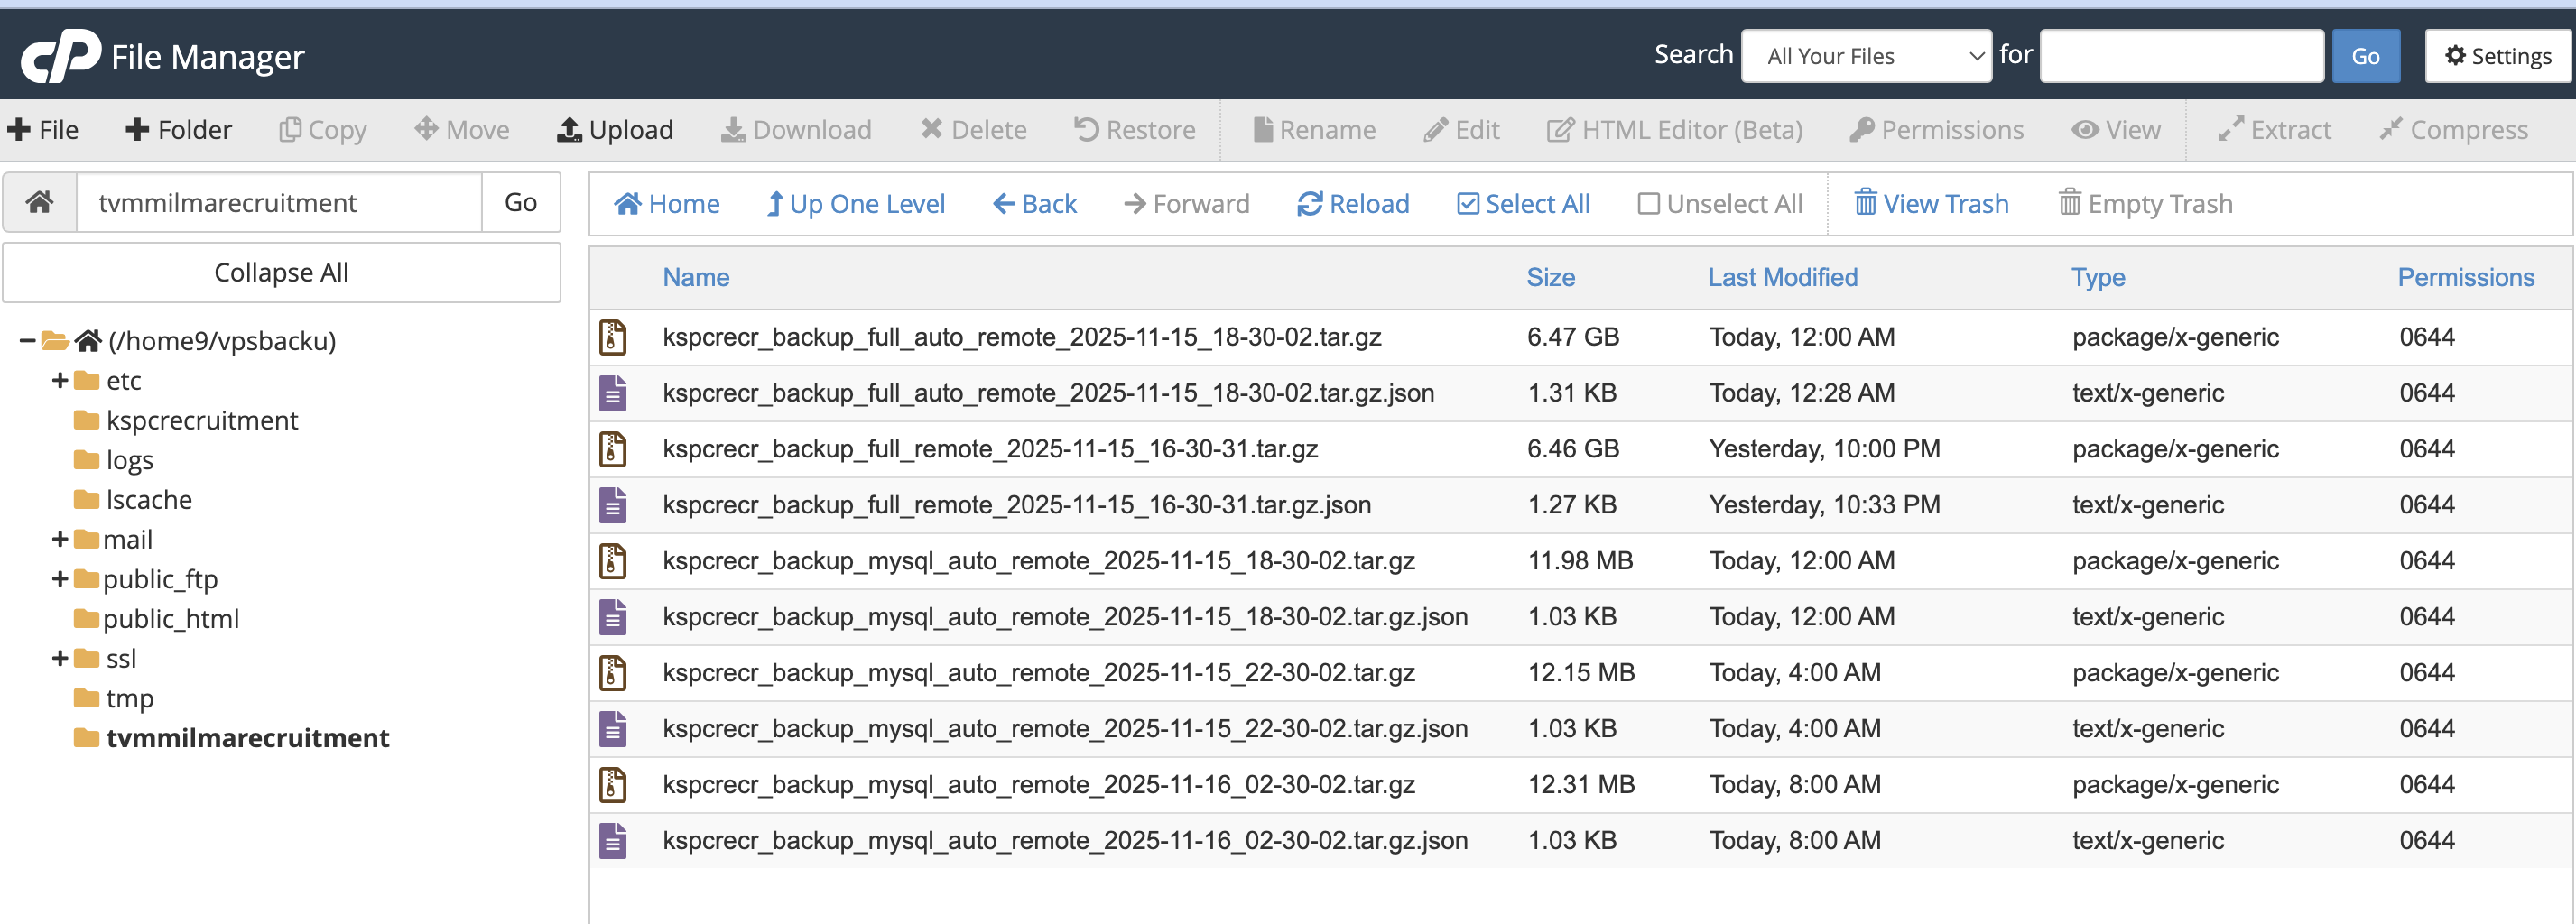Click the search text input field
The image size is (2576, 924).
point(2181,56)
